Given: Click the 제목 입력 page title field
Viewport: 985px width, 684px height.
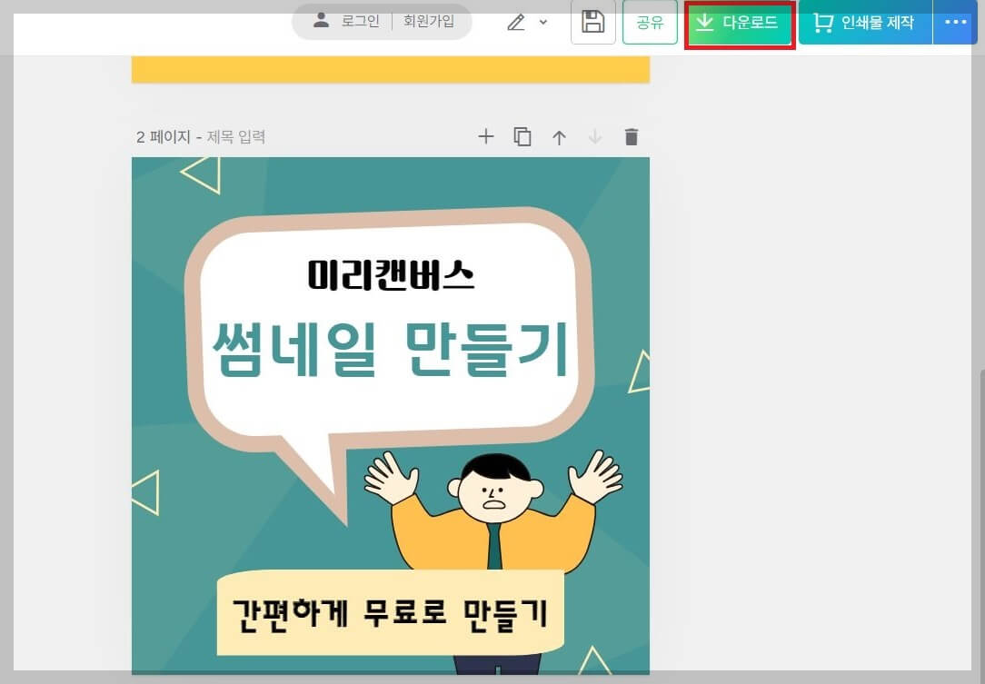Looking at the screenshot, I should click(236, 137).
